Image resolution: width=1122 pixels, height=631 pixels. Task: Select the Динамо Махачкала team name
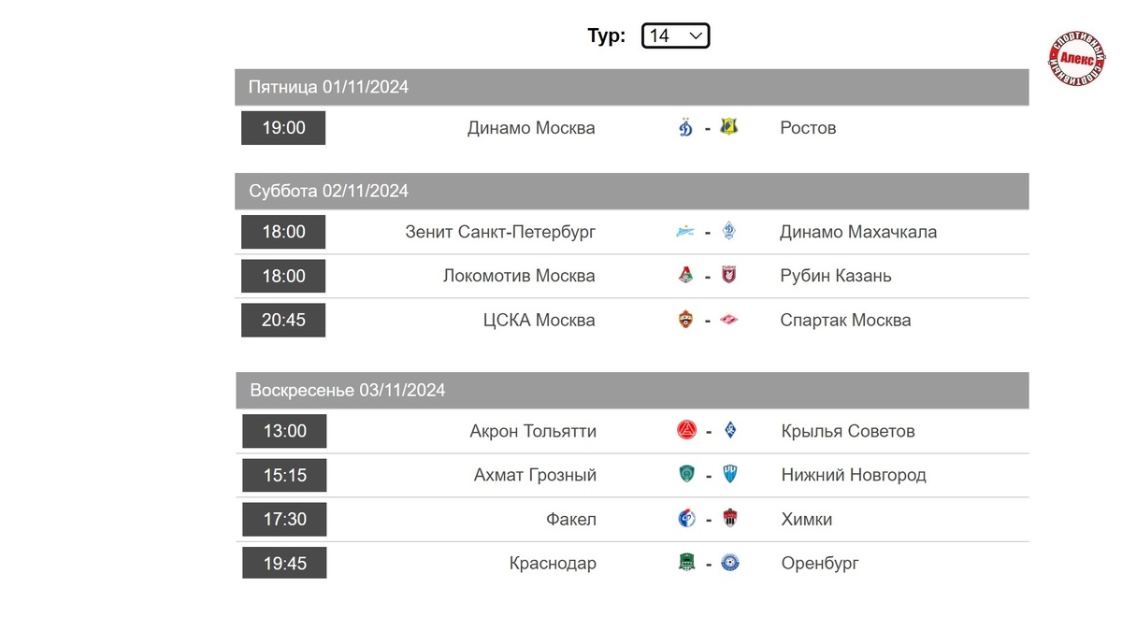coord(858,232)
